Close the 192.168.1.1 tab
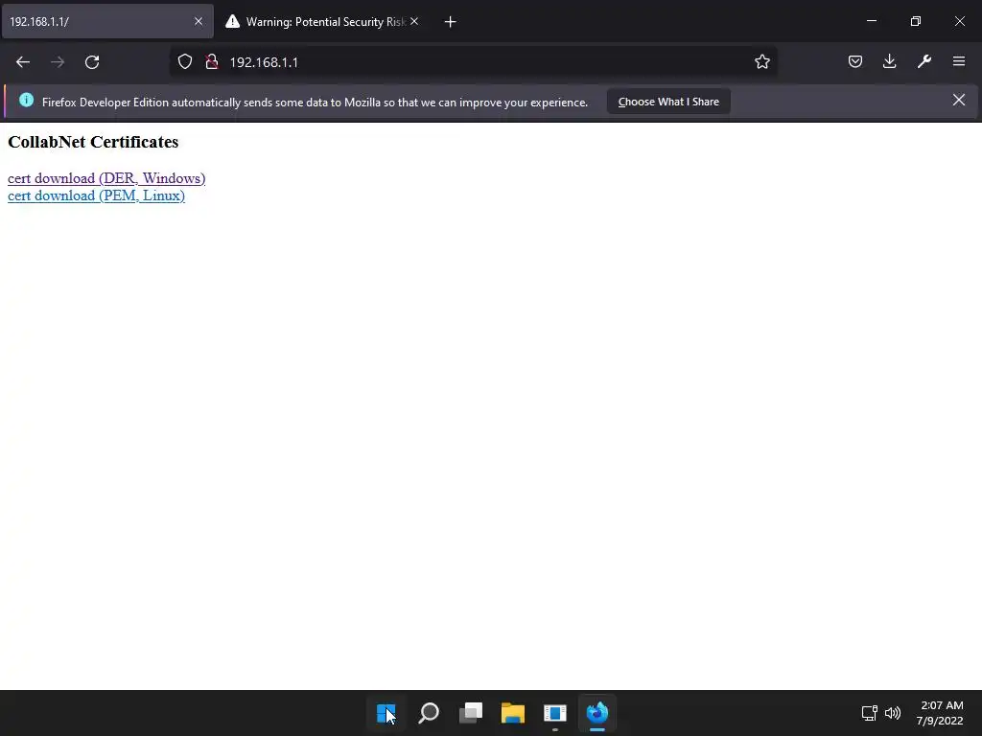 pyautogui.click(x=199, y=21)
